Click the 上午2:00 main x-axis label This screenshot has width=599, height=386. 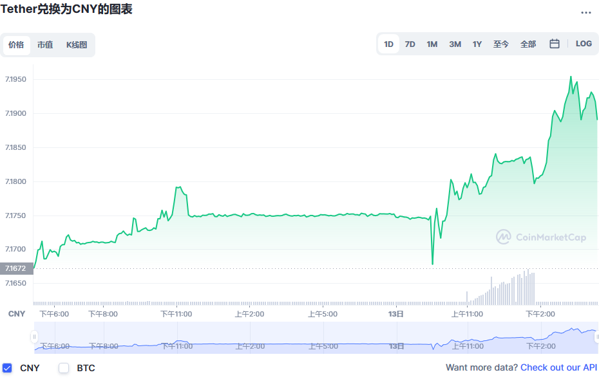tap(249, 314)
